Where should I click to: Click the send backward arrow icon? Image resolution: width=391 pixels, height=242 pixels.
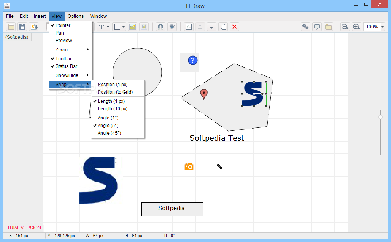[211, 27]
